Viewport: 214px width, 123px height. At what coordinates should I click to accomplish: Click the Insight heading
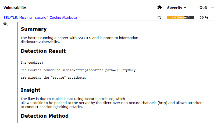click(x=31, y=90)
